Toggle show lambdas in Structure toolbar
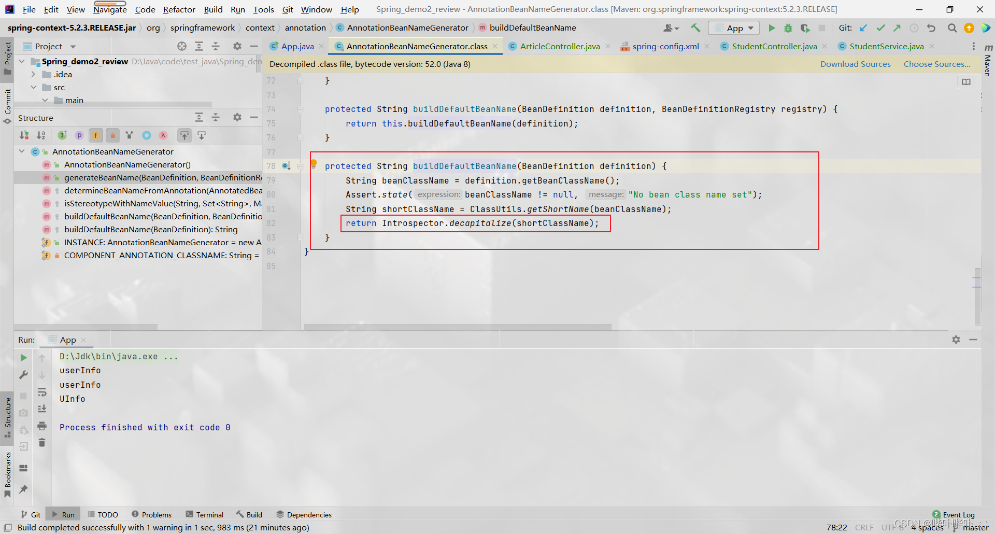The image size is (995, 534). pos(163,135)
